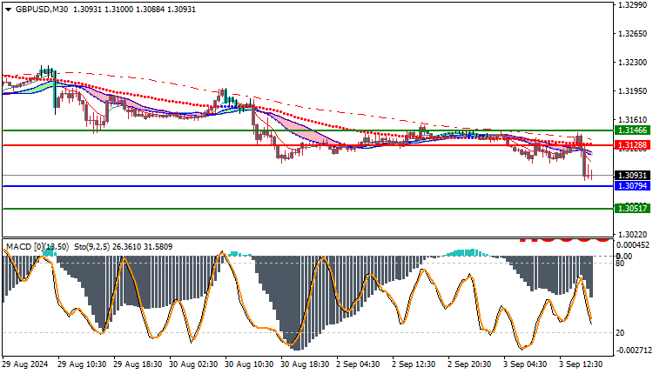Select the 0.000452 MACD scale value

coord(633,245)
